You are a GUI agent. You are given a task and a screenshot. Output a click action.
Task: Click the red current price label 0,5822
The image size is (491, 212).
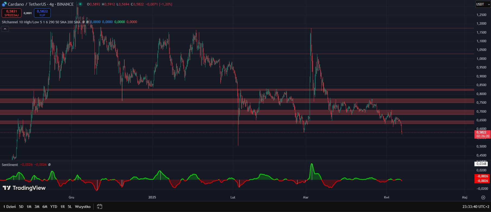pos(483,132)
